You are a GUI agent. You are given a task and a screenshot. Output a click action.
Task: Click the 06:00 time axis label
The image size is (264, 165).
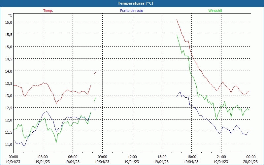(x=73, y=157)
